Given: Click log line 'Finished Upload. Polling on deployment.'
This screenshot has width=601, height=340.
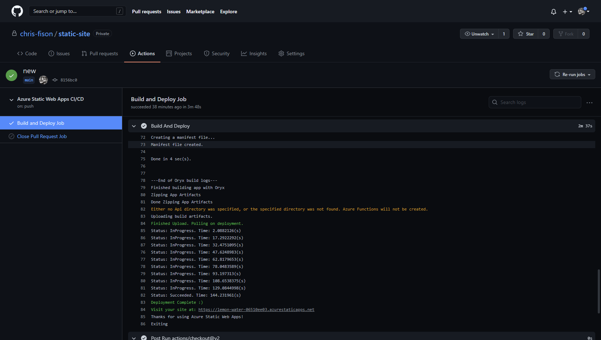Looking at the screenshot, I should tap(197, 223).
